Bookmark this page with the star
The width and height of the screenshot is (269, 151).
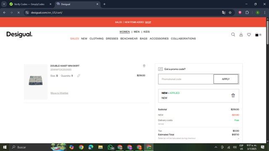[230, 13]
